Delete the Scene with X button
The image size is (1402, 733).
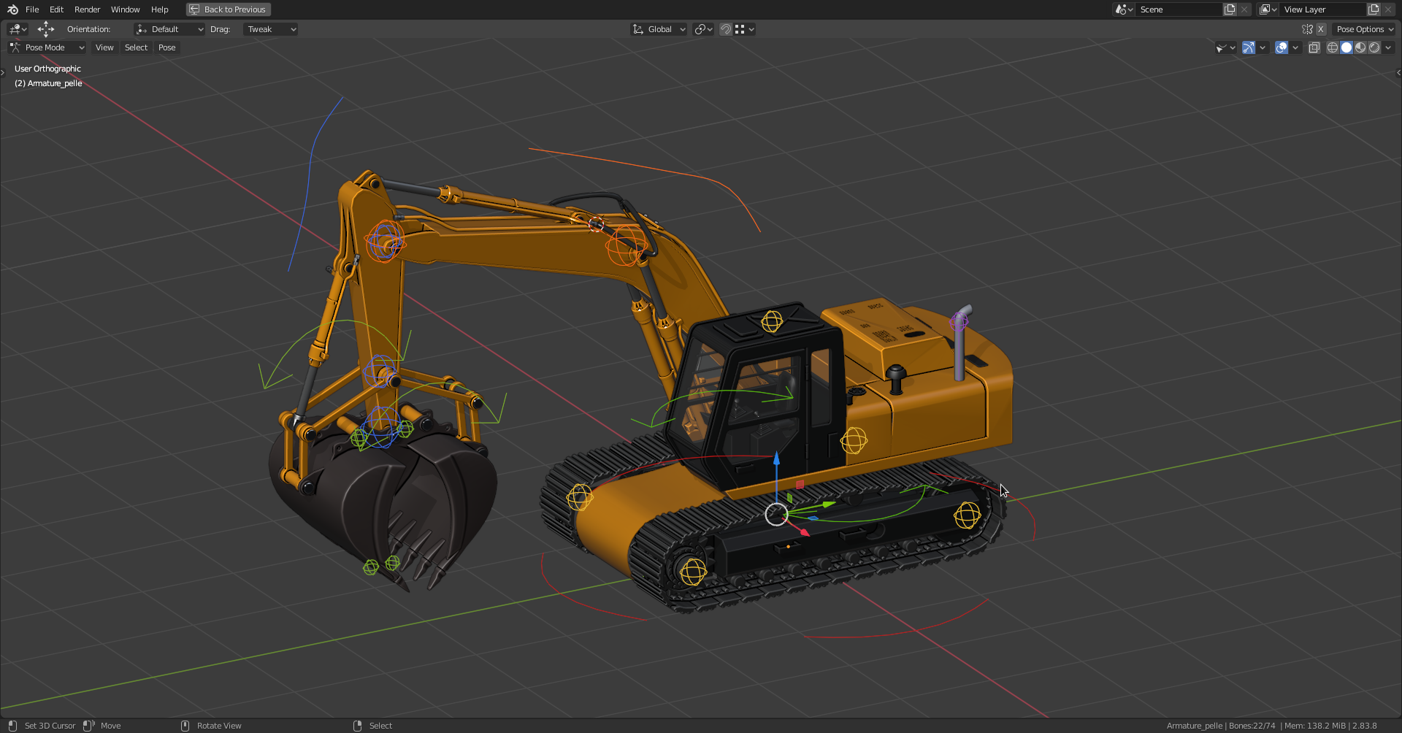[1244, 9]
